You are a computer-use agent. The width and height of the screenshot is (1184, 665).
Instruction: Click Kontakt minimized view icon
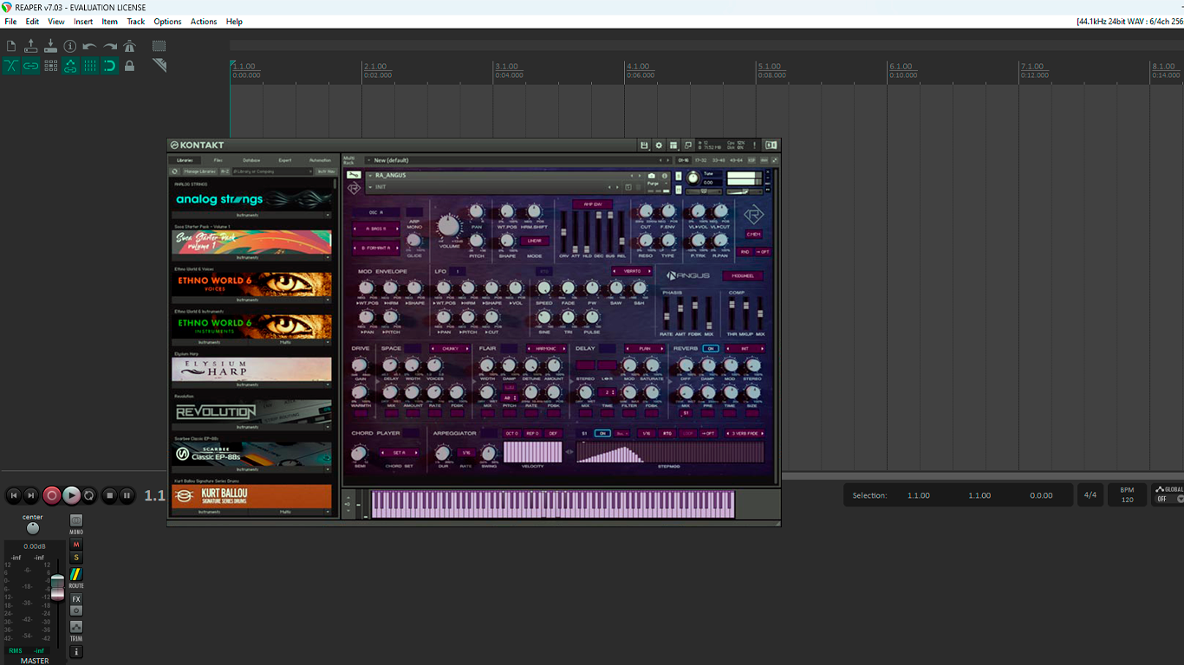point(688,145)
